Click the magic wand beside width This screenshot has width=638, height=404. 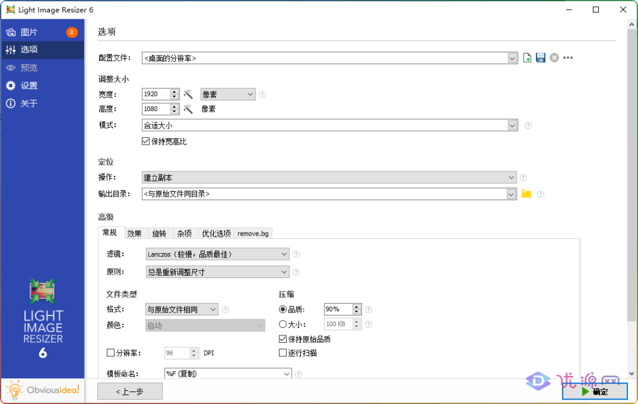click(189, 94)
